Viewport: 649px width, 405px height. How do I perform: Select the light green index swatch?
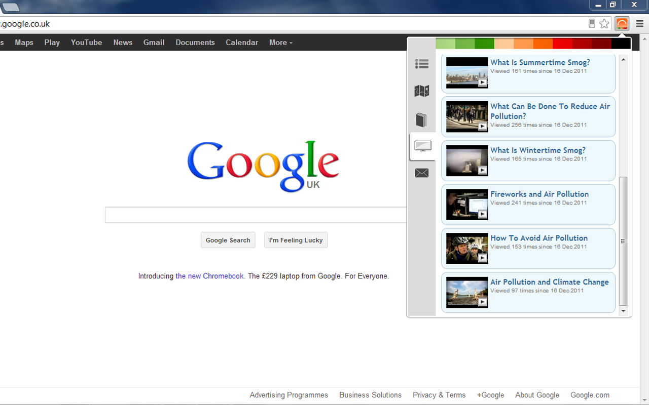tap(446, 44)
